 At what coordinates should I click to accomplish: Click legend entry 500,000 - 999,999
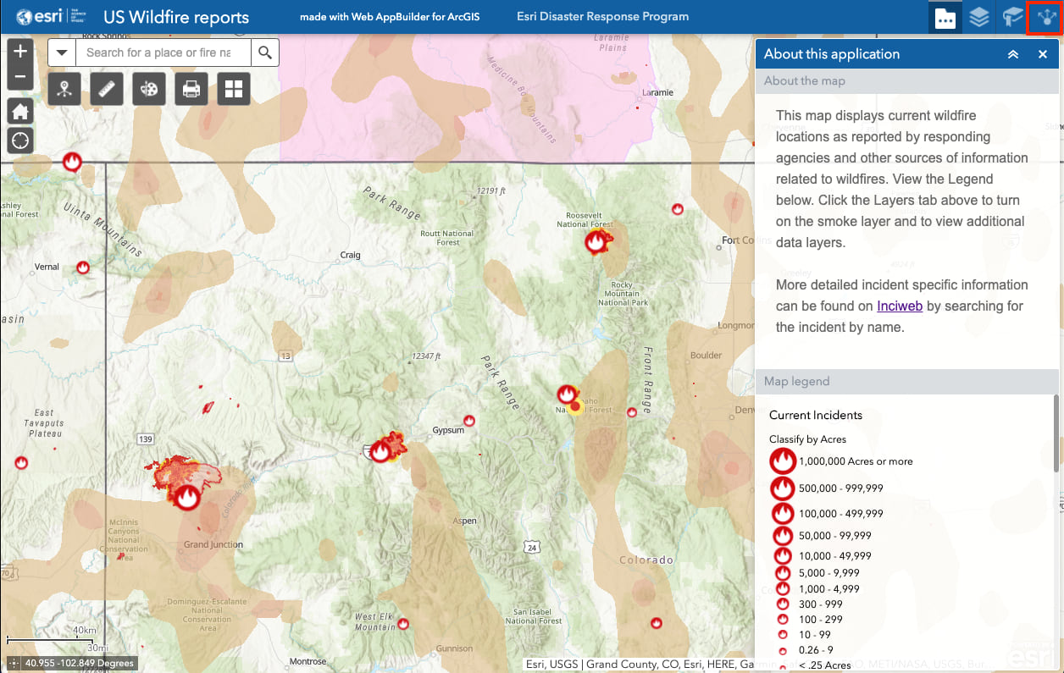click(x=840, y=488)
